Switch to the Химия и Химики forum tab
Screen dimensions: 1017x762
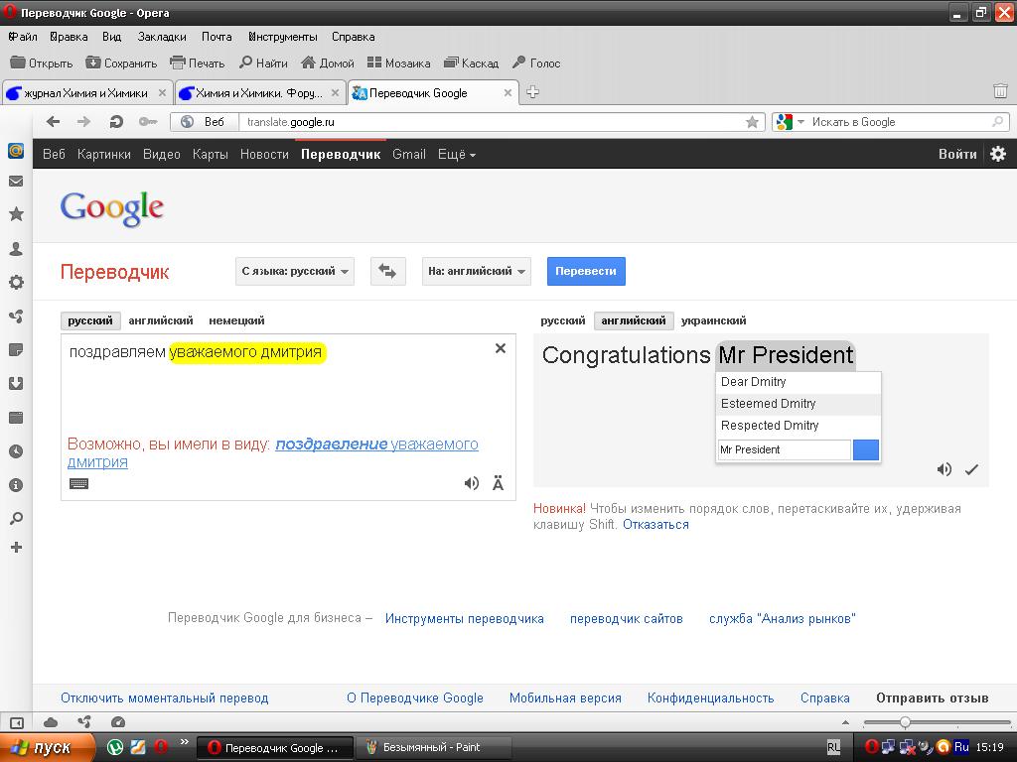coord(258,93)
